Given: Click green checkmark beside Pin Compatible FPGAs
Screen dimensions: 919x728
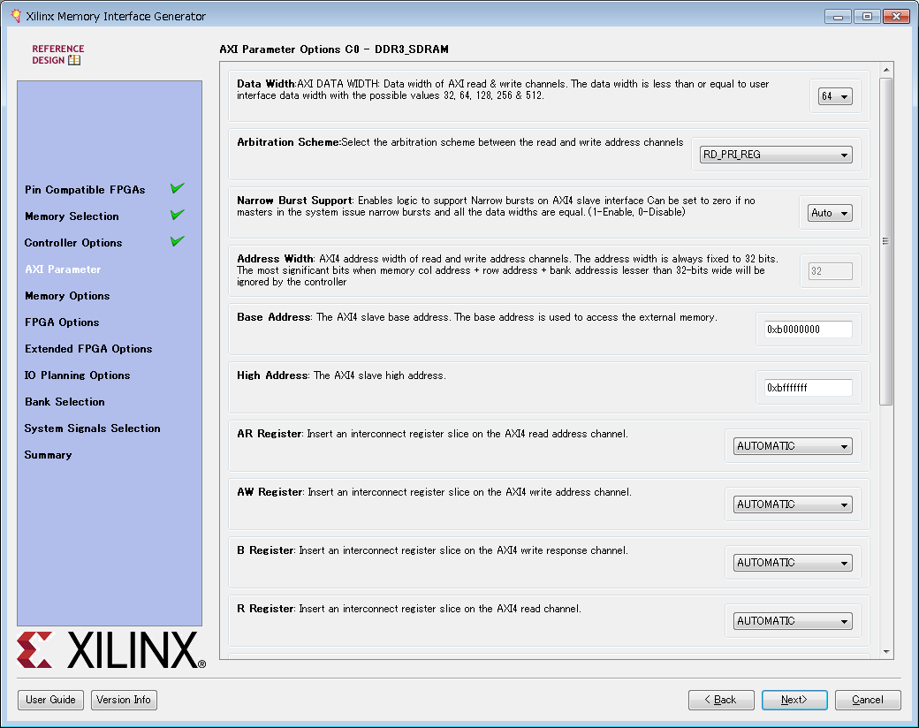Looking at the screenshot, I should tap(178, 188).
